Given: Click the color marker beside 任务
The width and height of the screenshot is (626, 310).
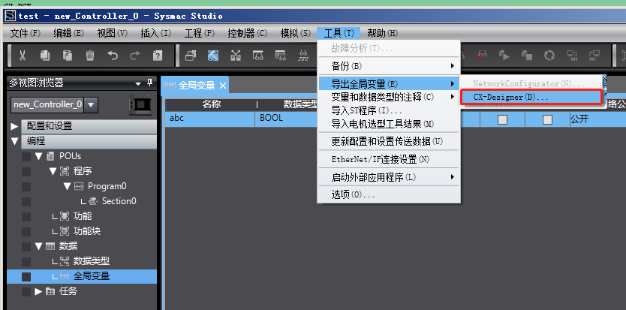Looking at the screenshot, I should coord(26,292).
